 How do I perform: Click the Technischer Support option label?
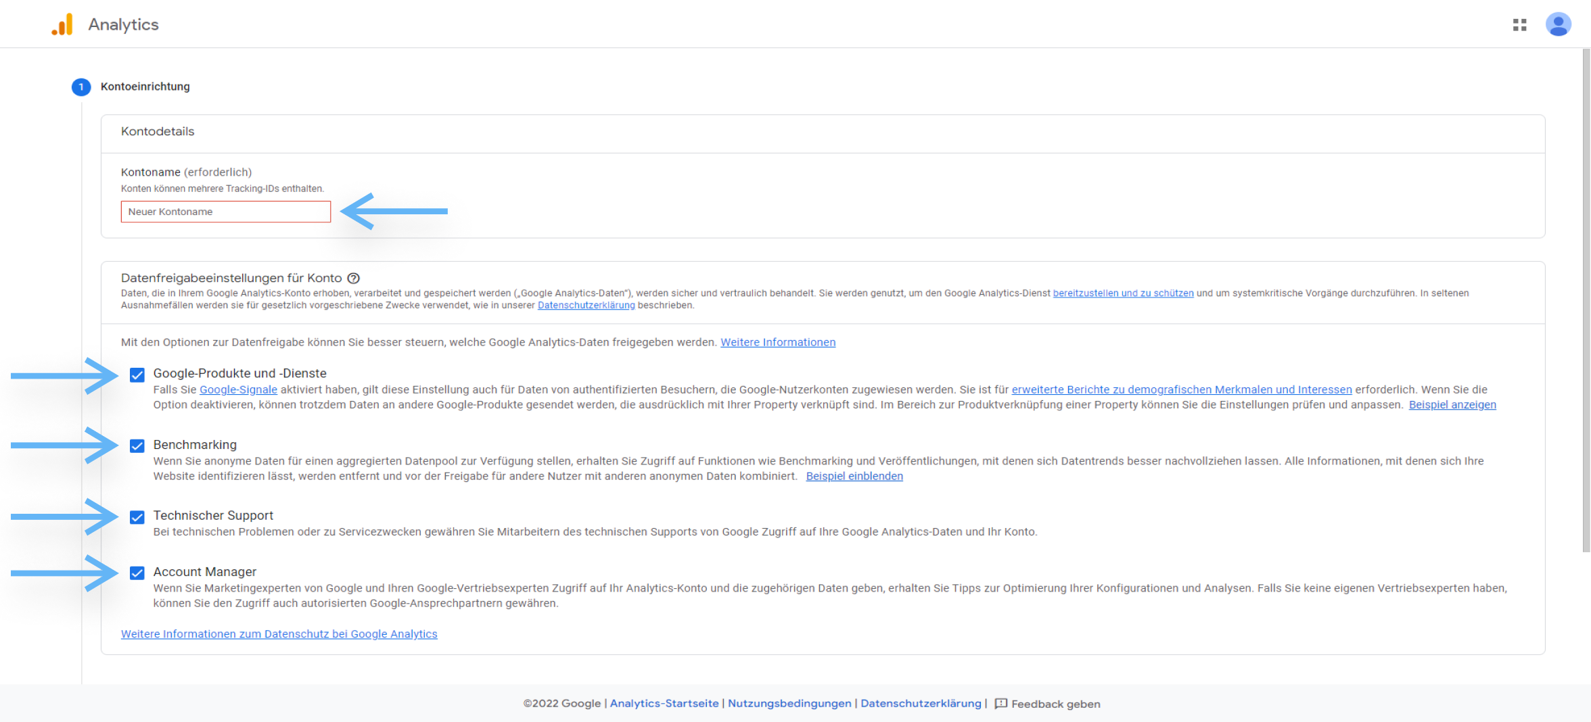coord(213,515)
